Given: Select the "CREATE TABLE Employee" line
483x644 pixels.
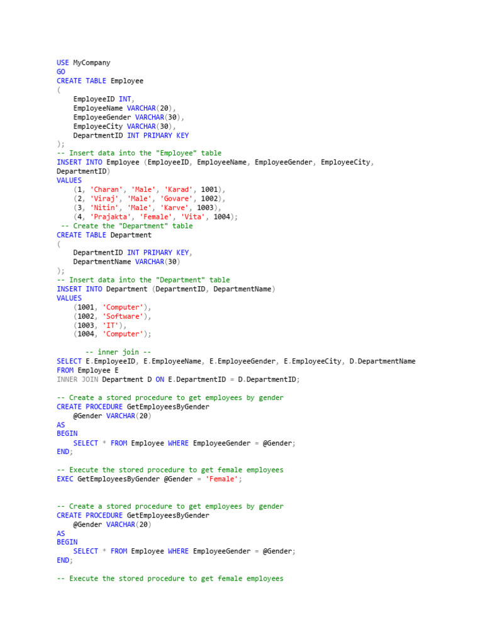Looking at the screenshot, I should [x=100, y=81].
